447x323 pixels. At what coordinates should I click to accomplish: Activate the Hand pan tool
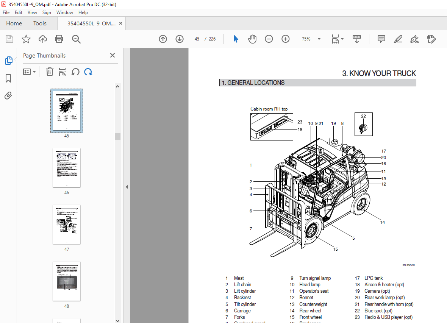252,39
